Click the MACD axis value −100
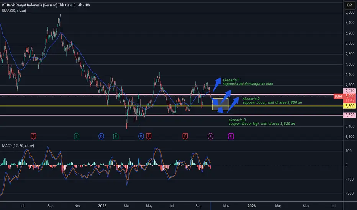Screen dimensions: 357x210 point(350,179)
